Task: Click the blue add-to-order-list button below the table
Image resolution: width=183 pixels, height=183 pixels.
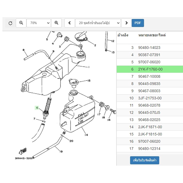Action: (145, 160)
